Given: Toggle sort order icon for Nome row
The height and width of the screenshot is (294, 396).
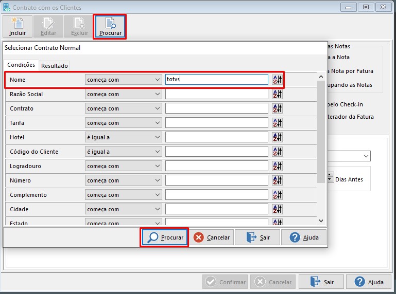Looking at the screenshot, I should click(x=277, y=80).
